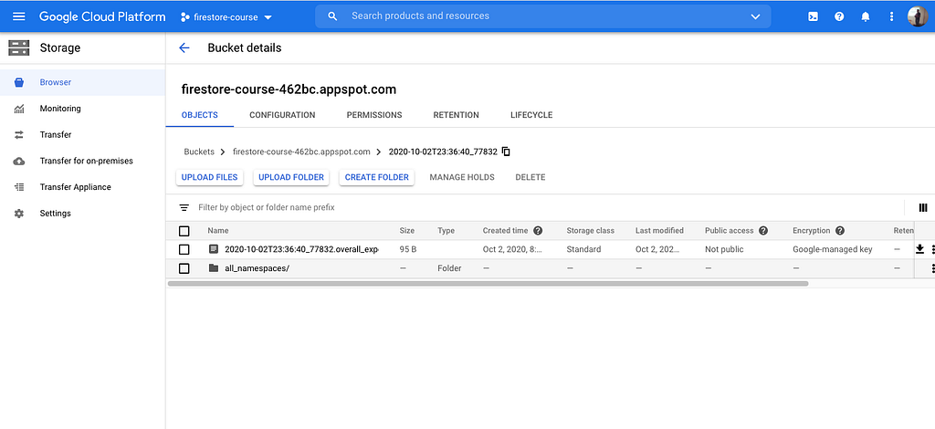The height and width of the screenshot is (429, 935).
Task: Click the horizontal table scrollbar
Action: click(488, 284)
